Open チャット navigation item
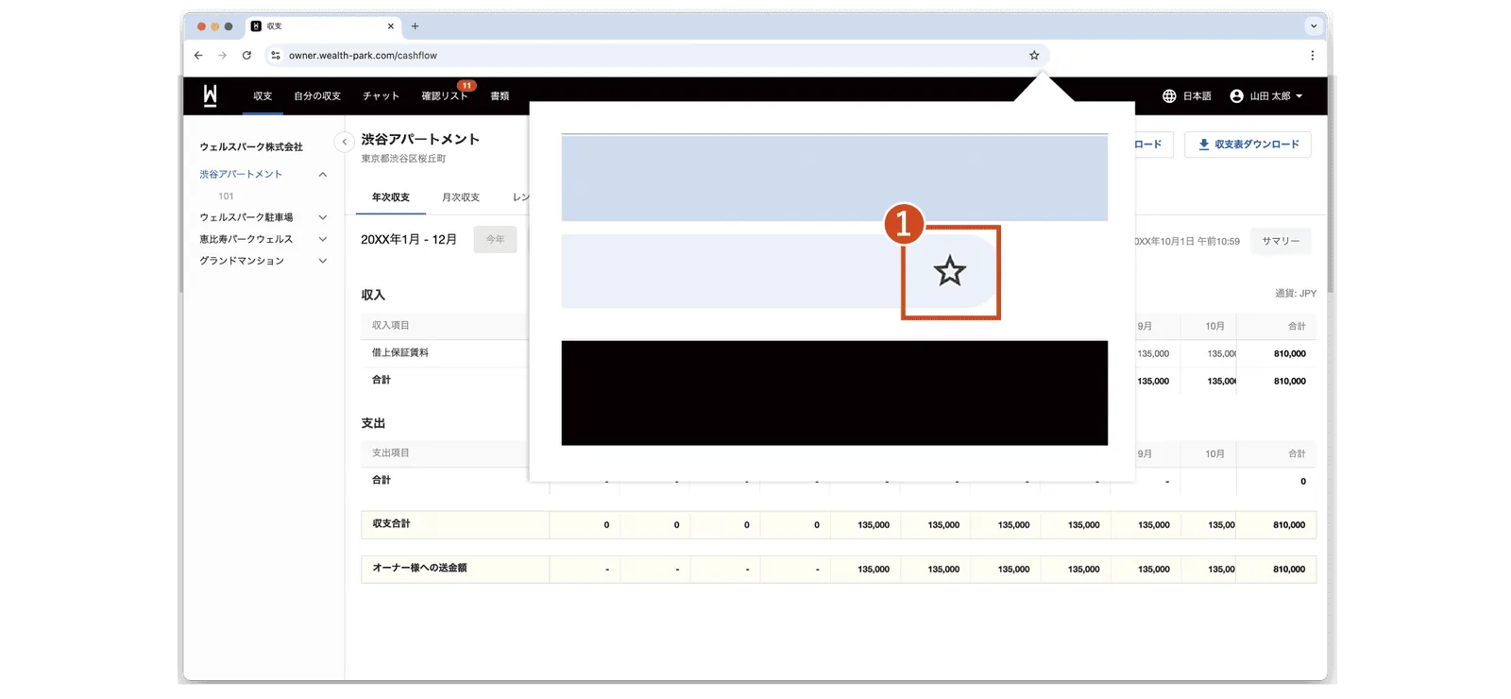Image resolution: width=1511 pixels, height=699 pixels. [381, 96]
